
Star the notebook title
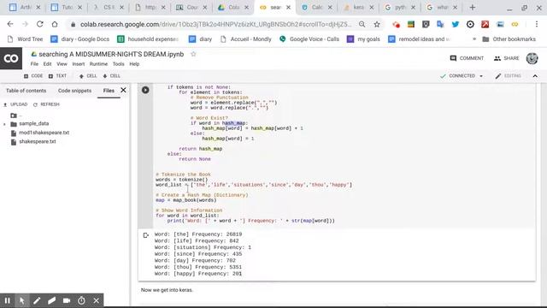pos(193,54)
